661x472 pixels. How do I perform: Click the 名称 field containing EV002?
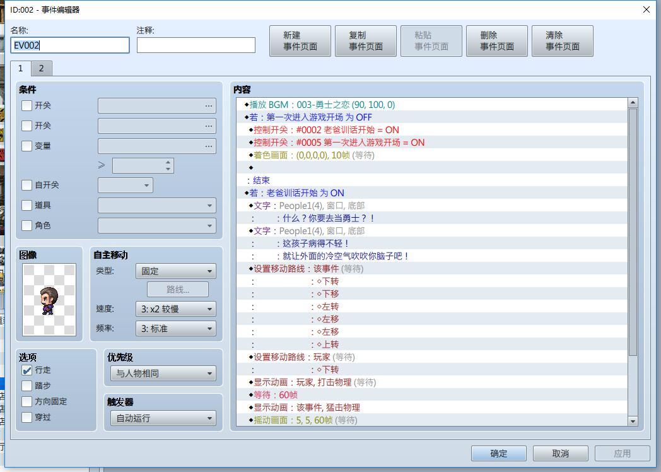point(70,45)
